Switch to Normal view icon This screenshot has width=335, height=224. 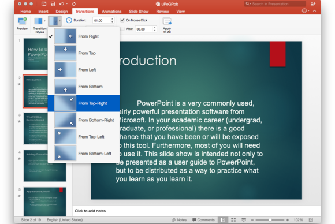pos(223,220)
